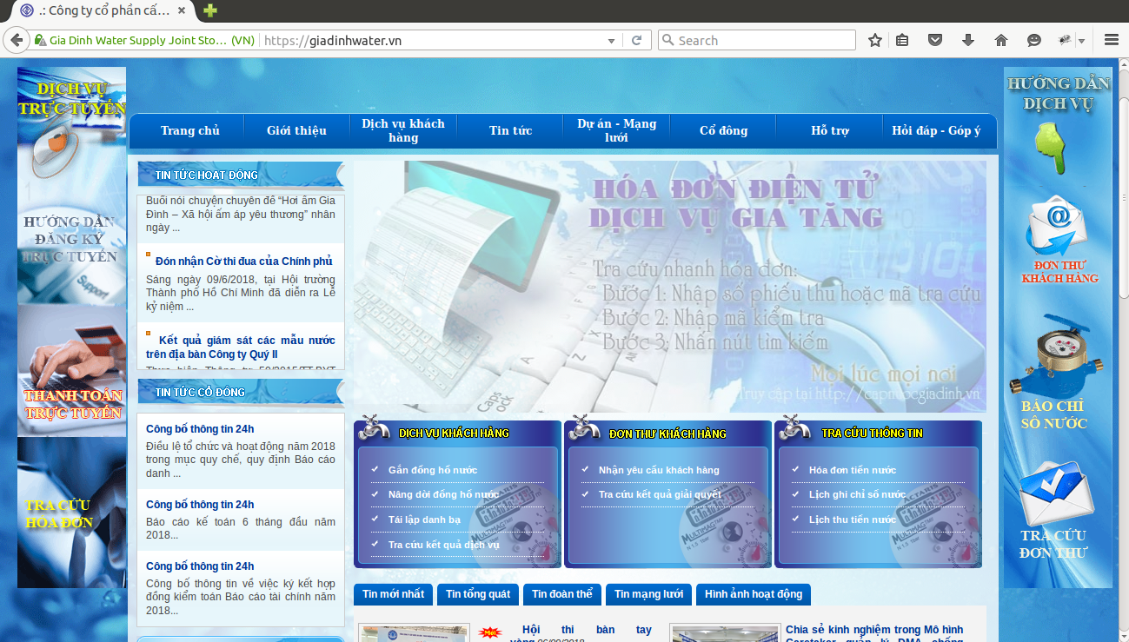Switch to the Tin tổng quát tab
Viewport: 1129px width, 642px height.
pyautogui.click(x=478, y=594)
